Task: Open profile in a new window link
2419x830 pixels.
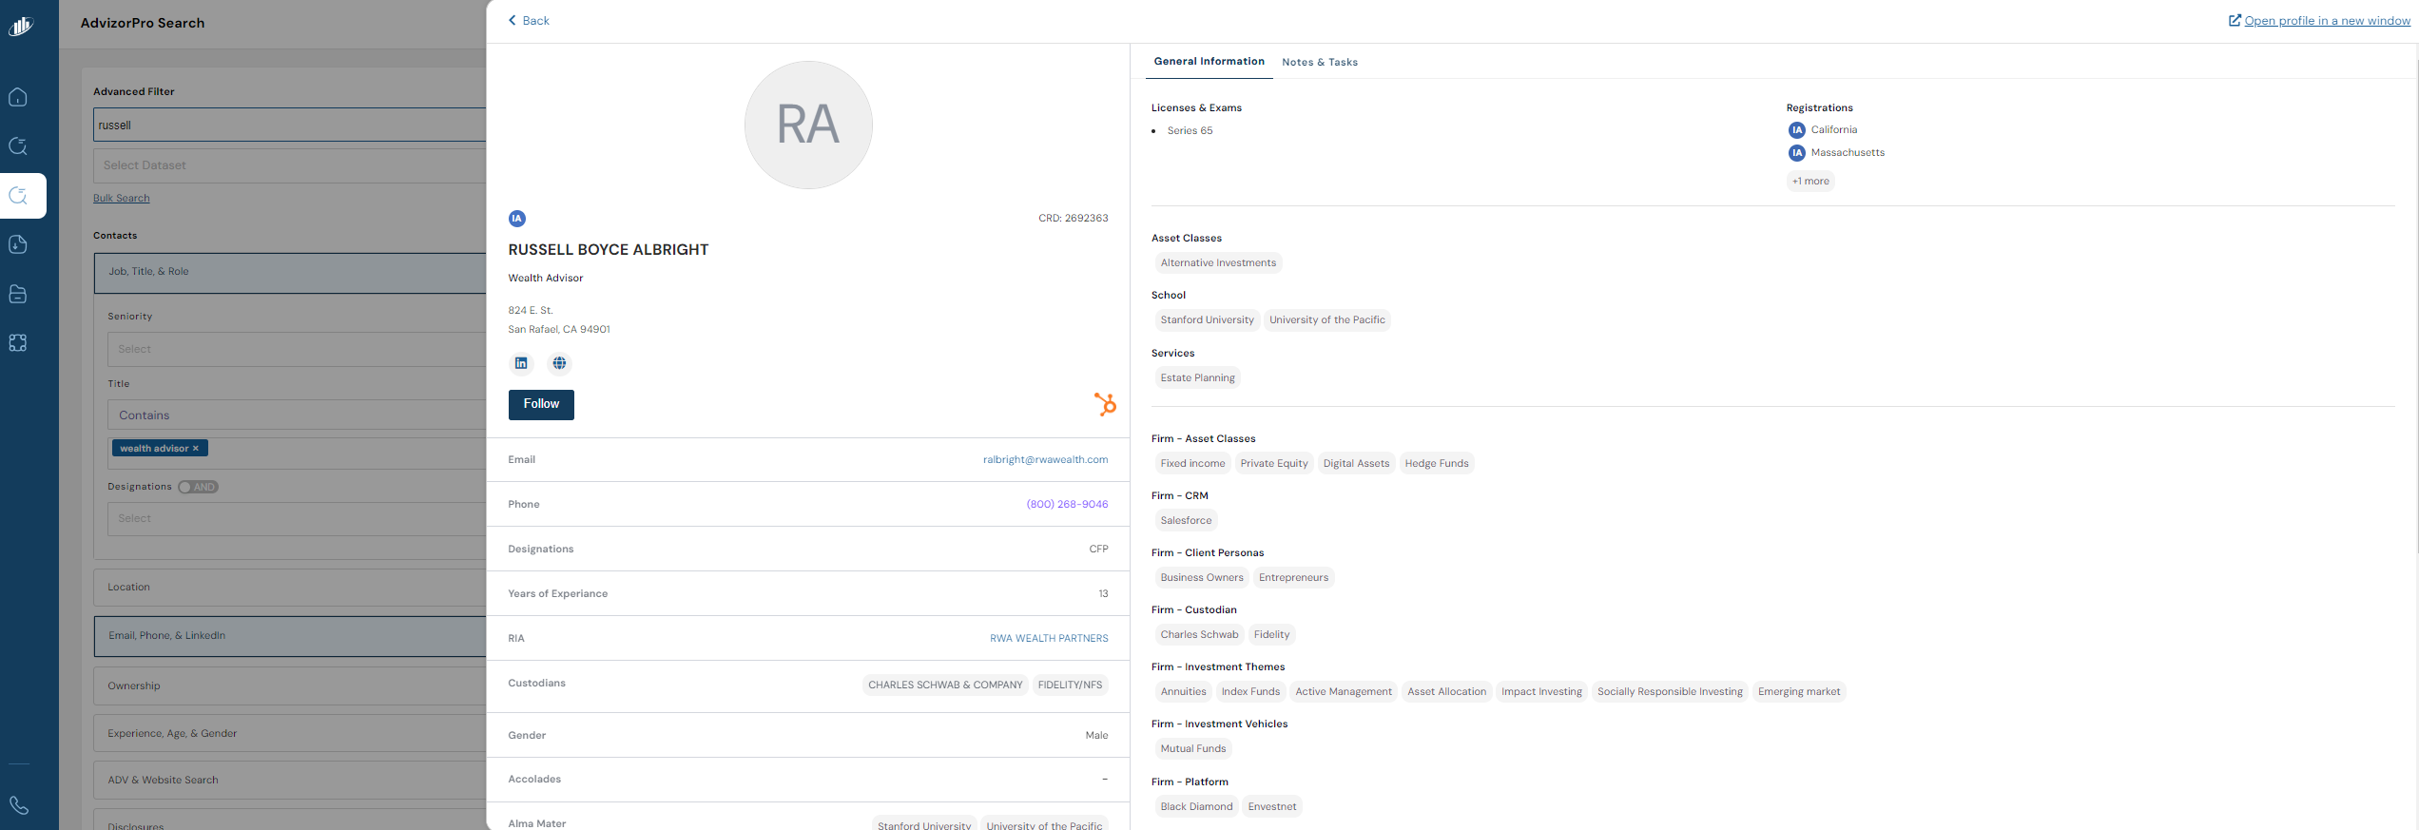Action: coord(2326,21)
